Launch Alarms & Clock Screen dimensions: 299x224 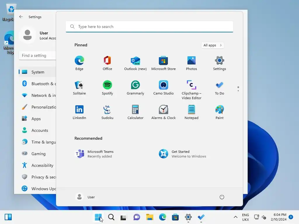(164, 112)
